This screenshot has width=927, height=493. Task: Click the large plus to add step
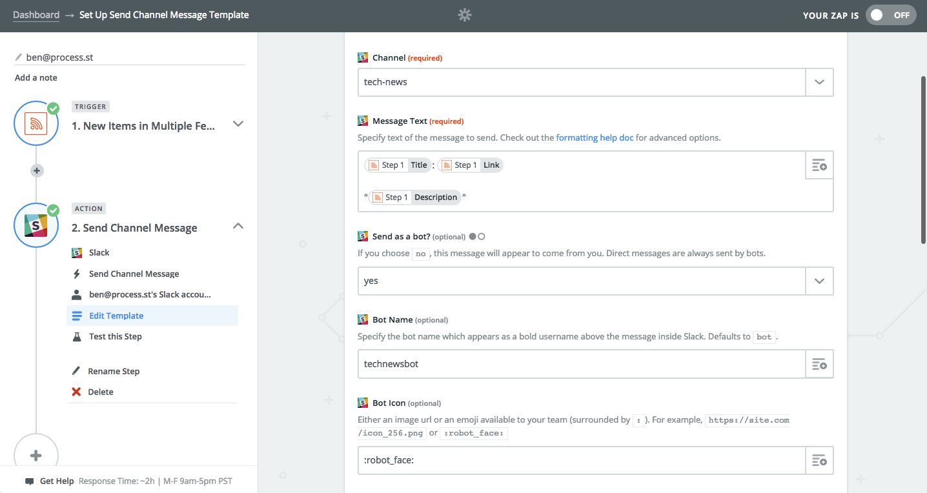(x=36, y=456)
